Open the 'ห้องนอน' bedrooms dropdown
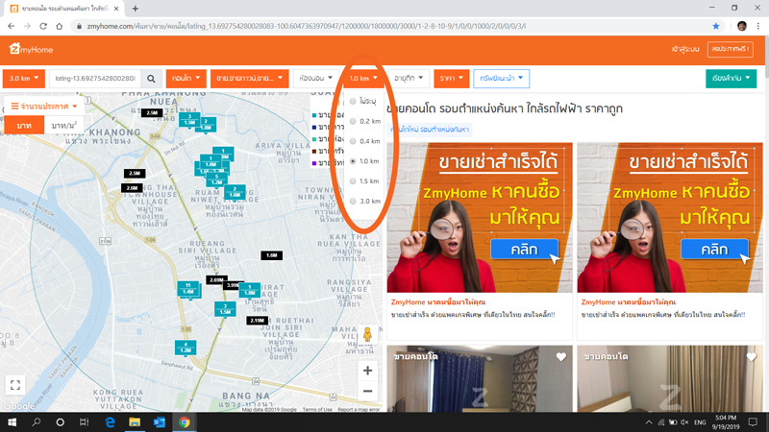This screenshot has width=769, height=432. coord(316,79)
